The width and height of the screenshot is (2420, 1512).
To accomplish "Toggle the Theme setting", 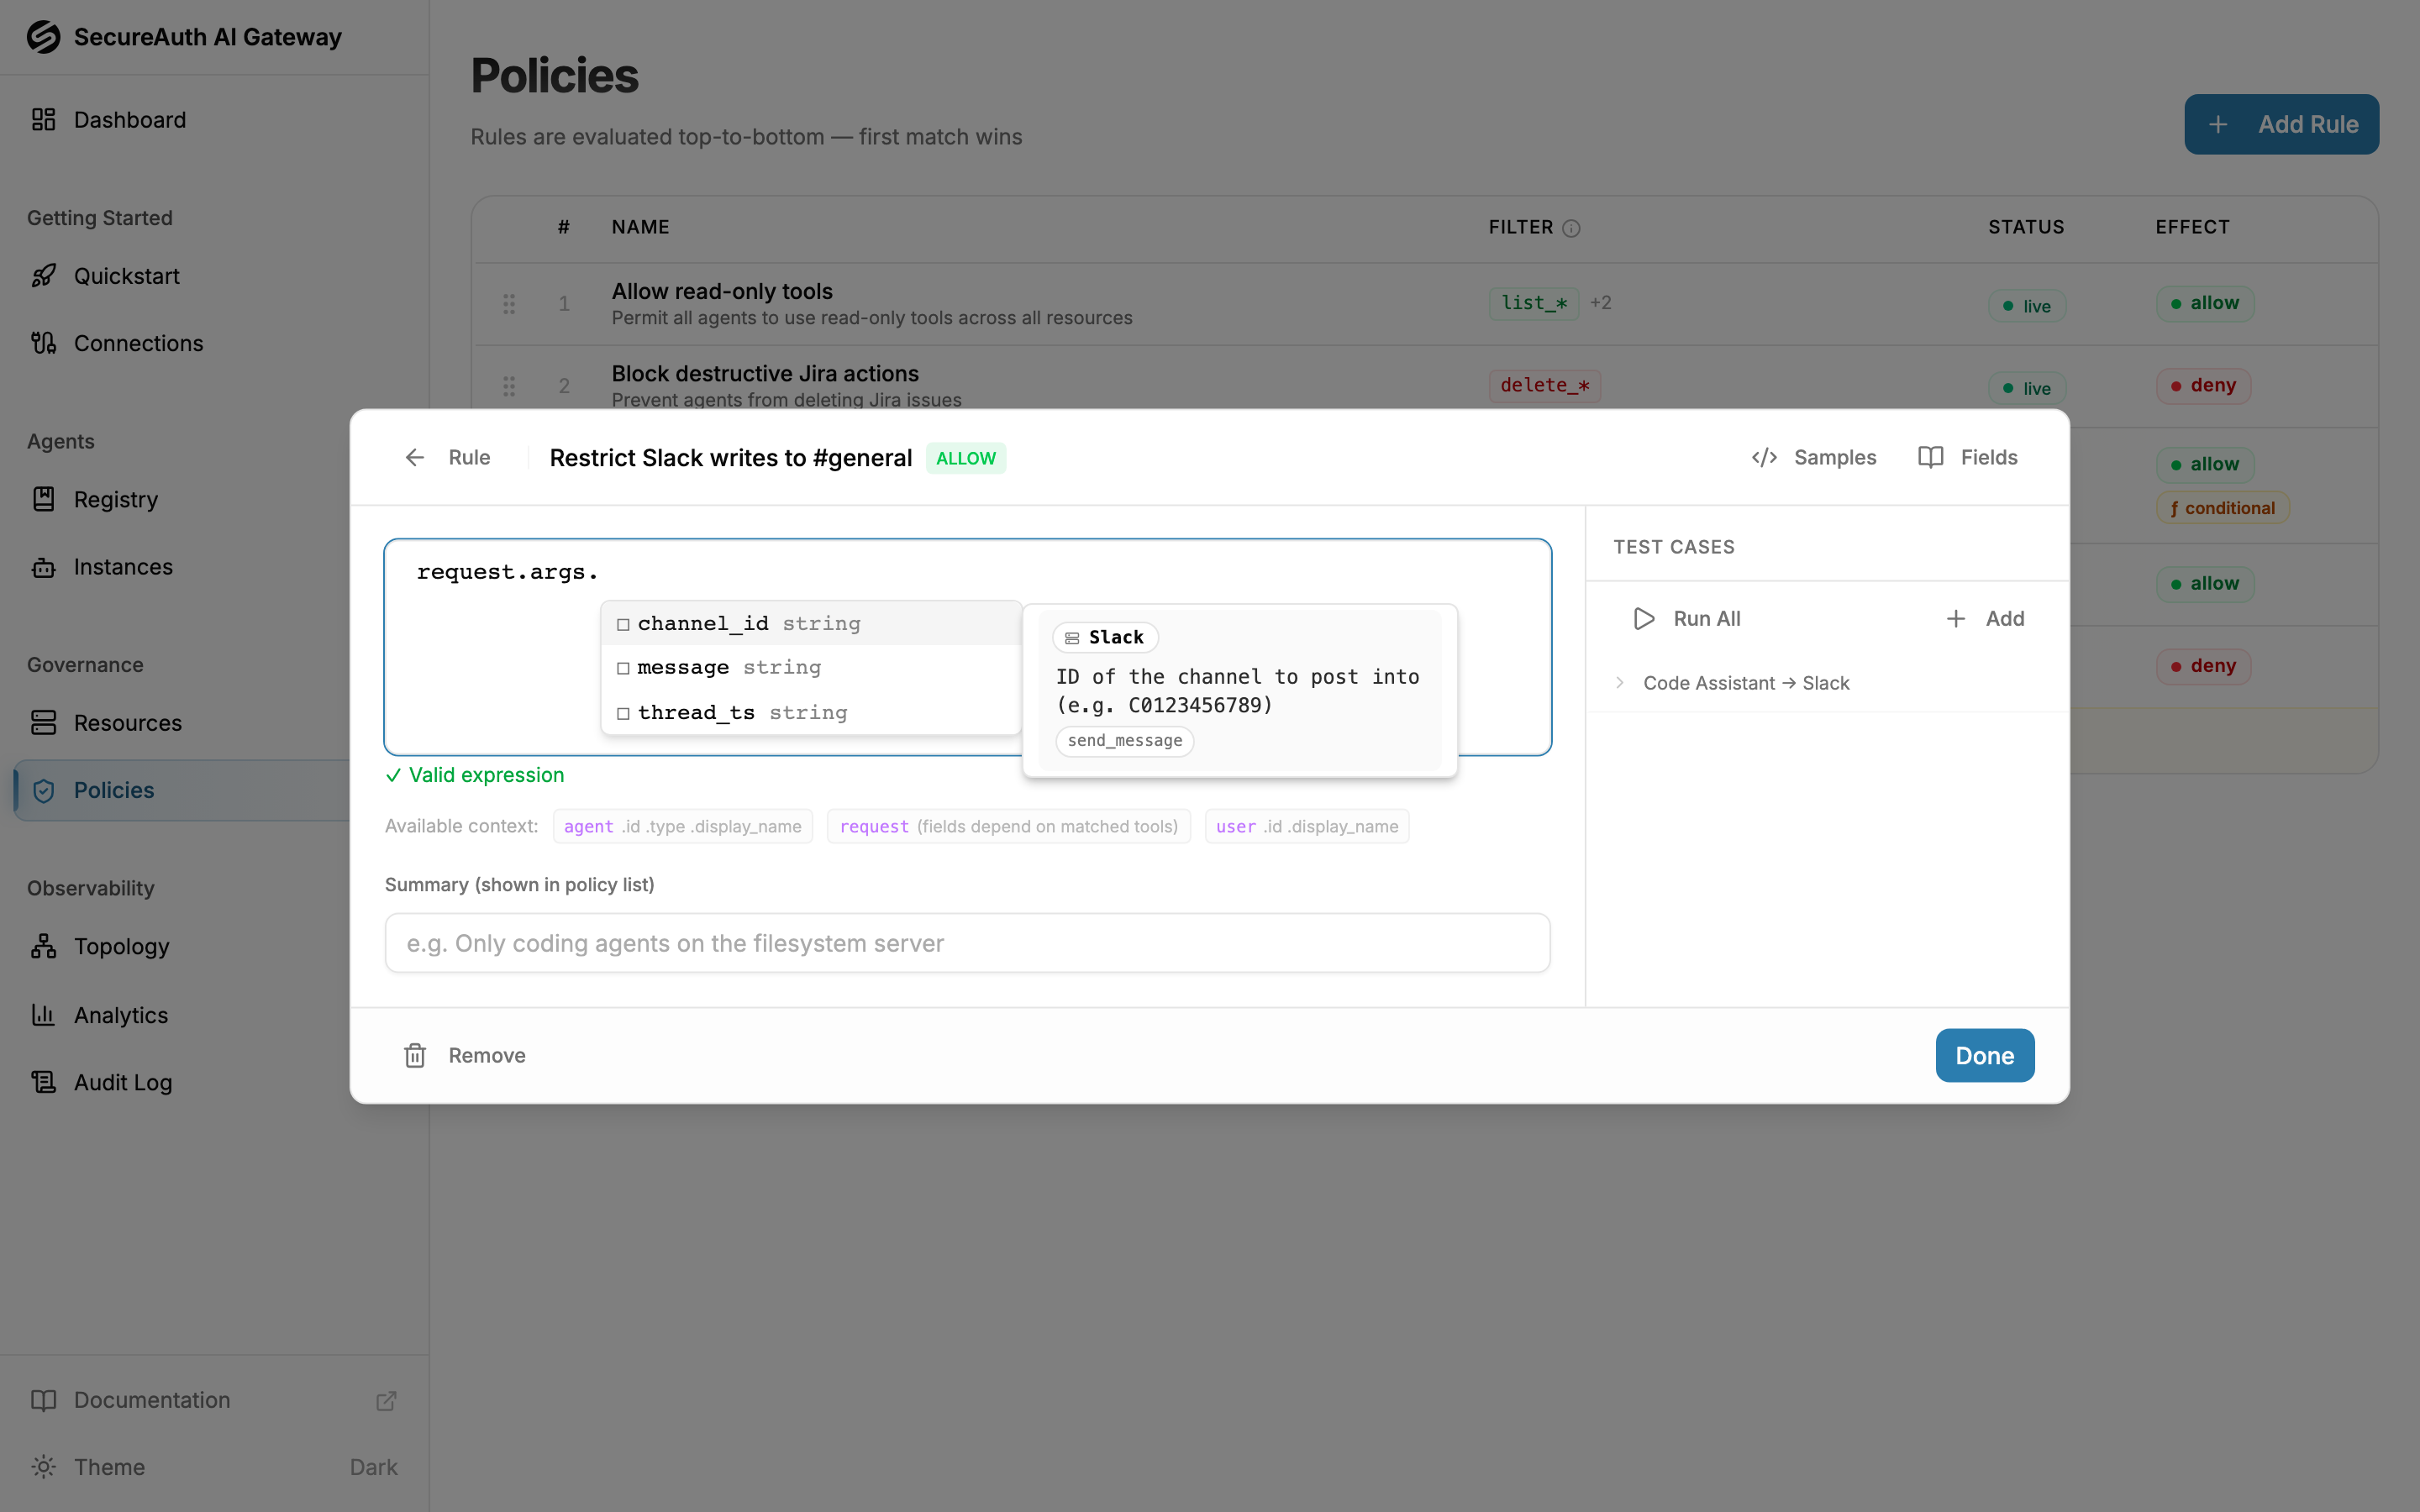I will [214, 1467].
